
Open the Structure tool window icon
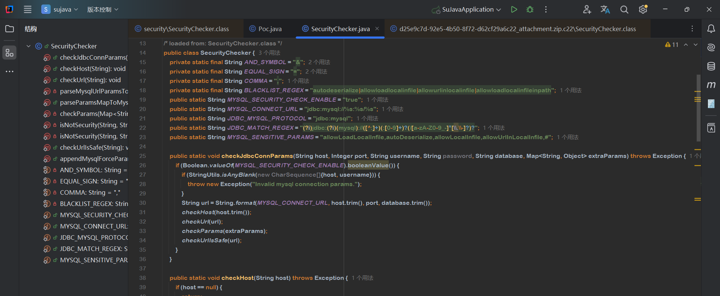9,53
